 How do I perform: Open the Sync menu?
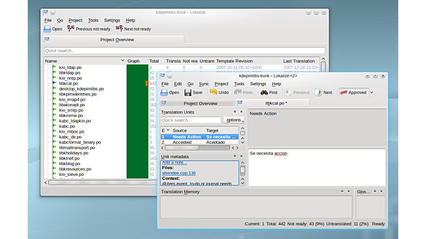[205, 84]
